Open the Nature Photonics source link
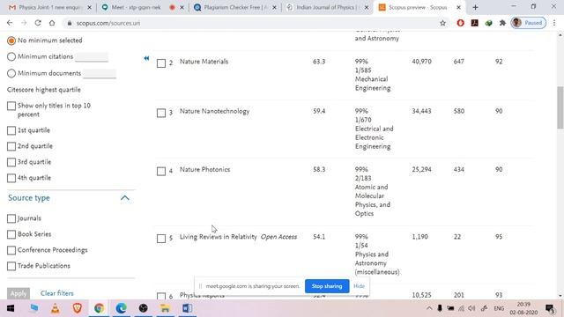564x317 pixels. tap(204, 169)
